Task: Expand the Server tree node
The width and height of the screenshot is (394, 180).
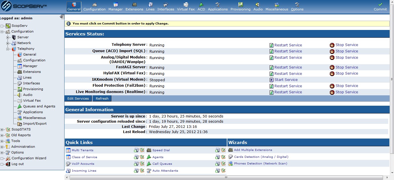Action: [x=8, y=37]
